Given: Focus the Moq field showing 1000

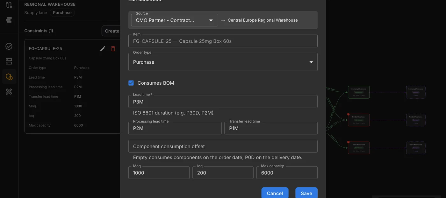Looking at the screenshot, I should pos(159,173).
